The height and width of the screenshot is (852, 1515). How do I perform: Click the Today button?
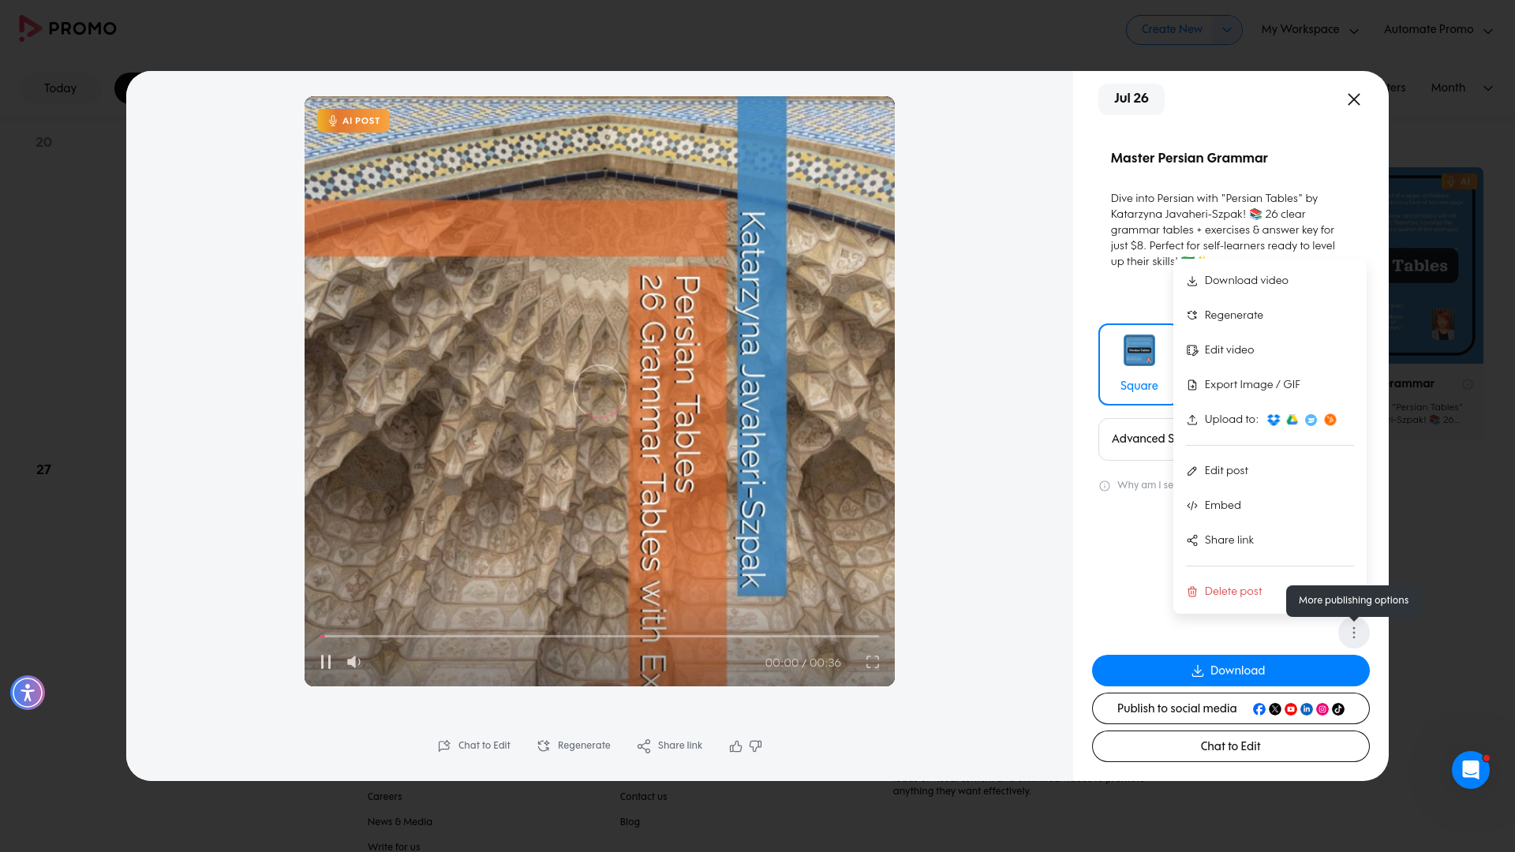(x=60, y=88)
